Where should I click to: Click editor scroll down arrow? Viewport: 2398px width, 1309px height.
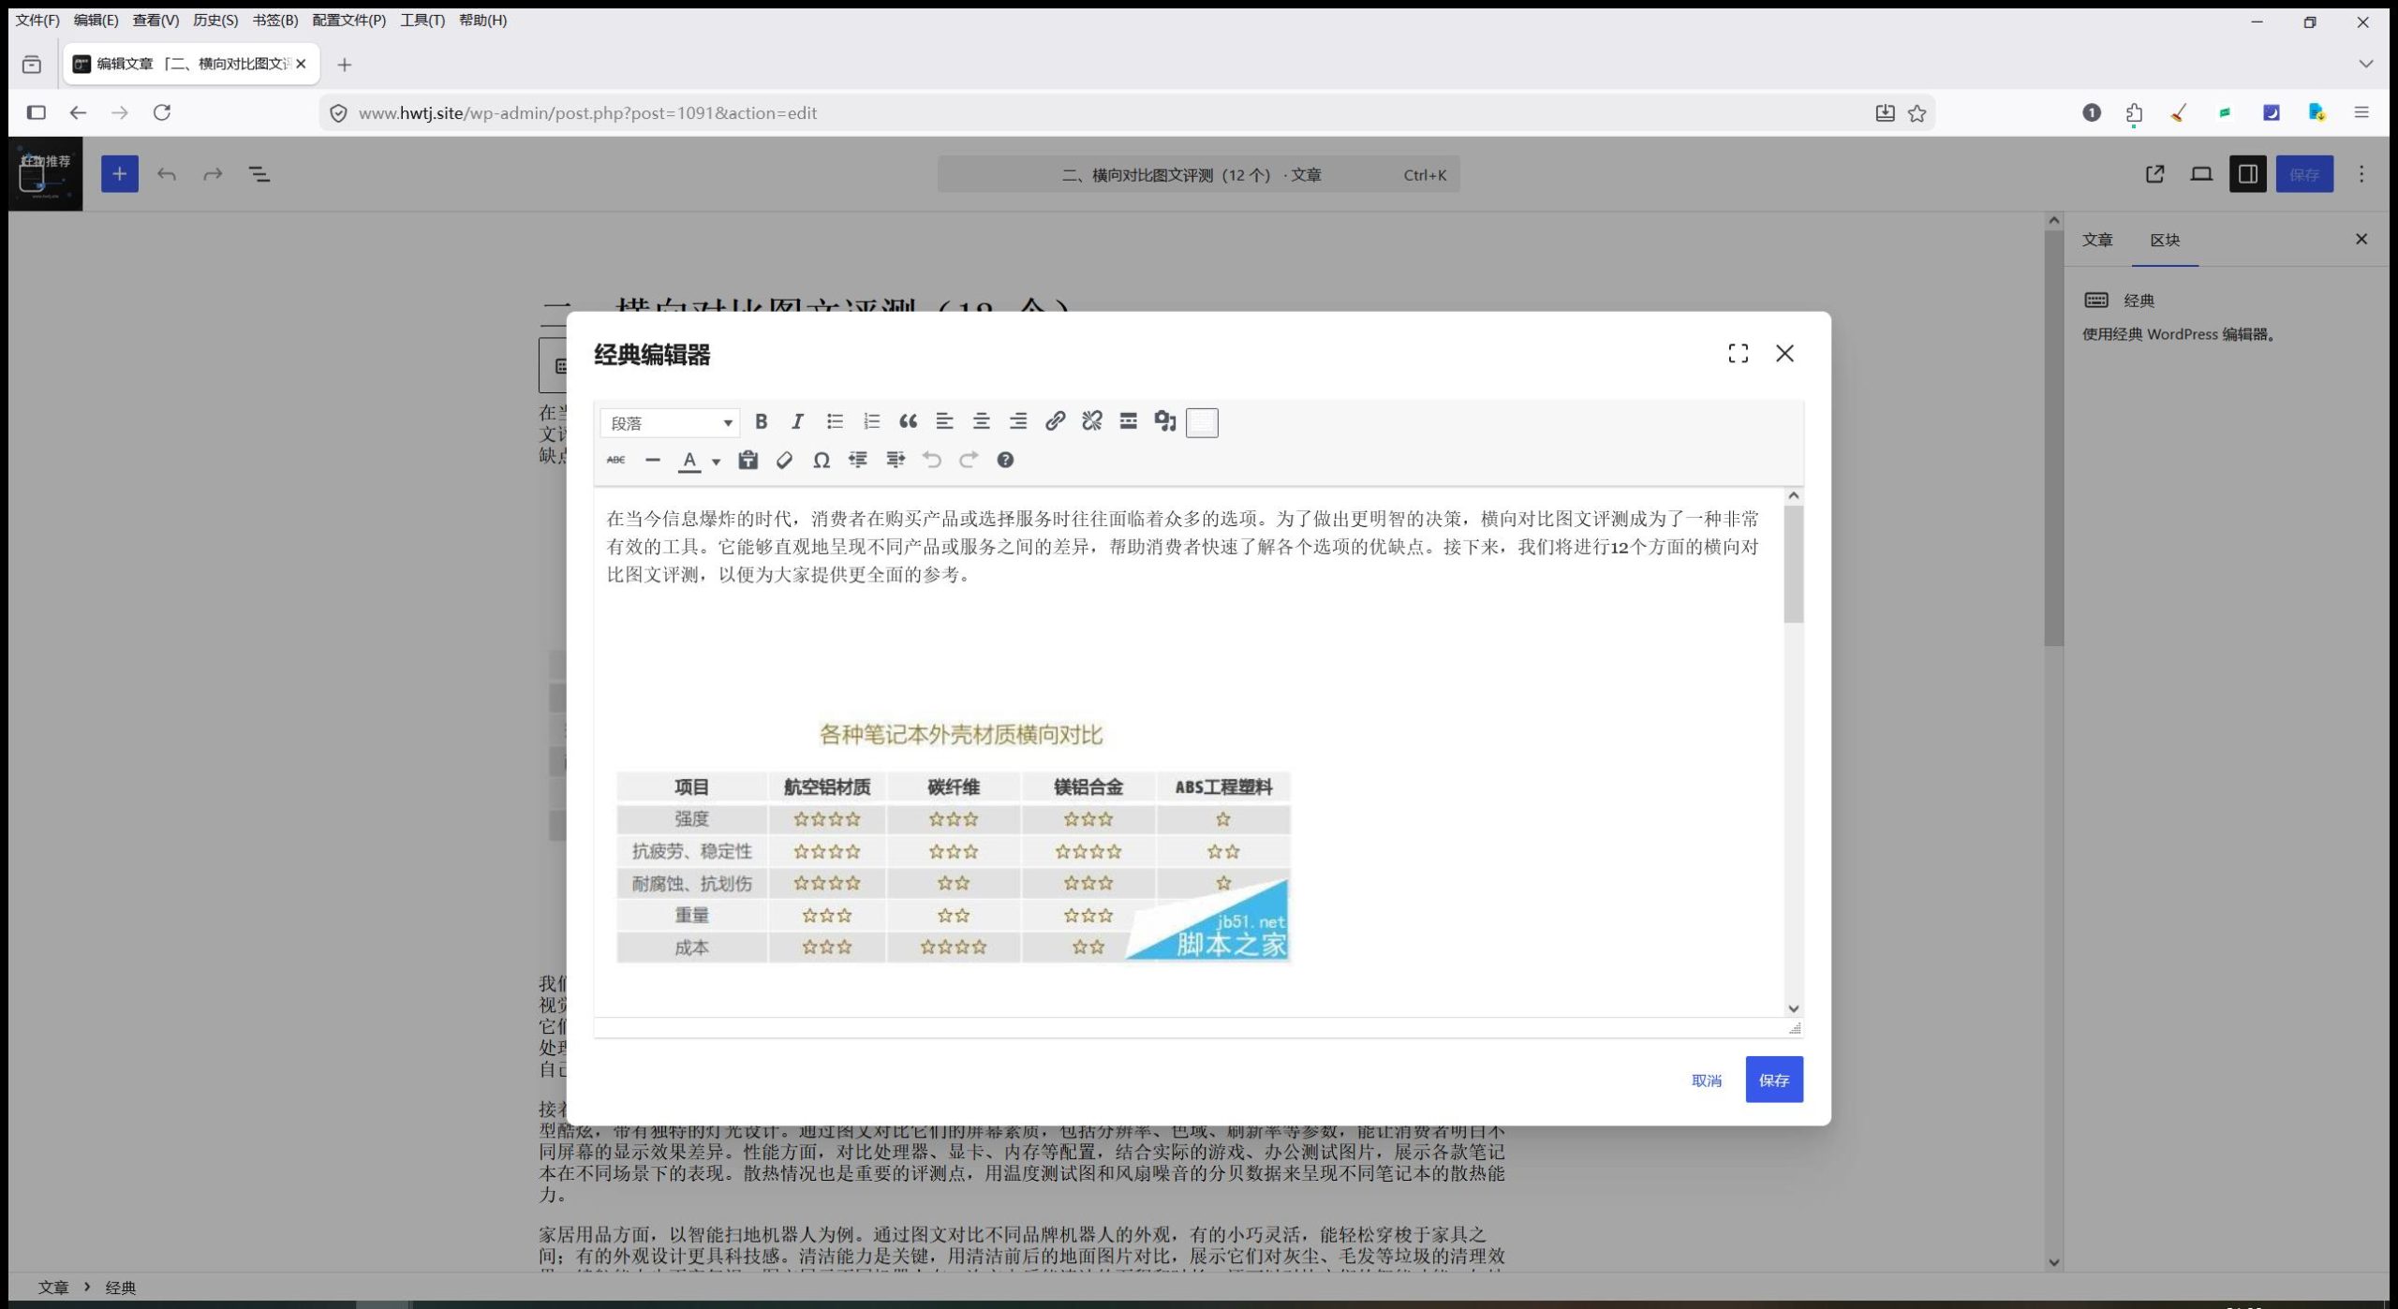[1794, 1008]
